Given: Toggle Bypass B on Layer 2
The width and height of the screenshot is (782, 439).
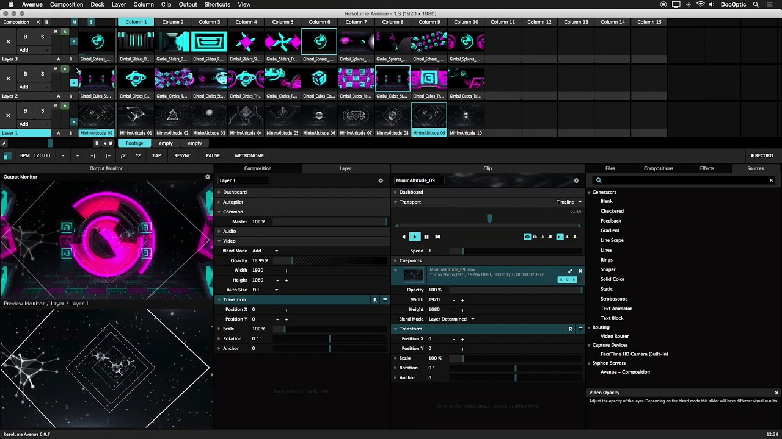Looking at the screenshot, I should click(x=25, y=74).
